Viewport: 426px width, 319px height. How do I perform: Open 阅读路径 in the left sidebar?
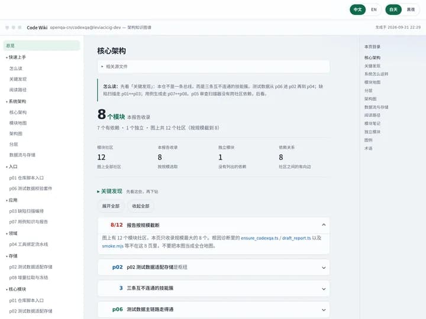click(18, 90)
